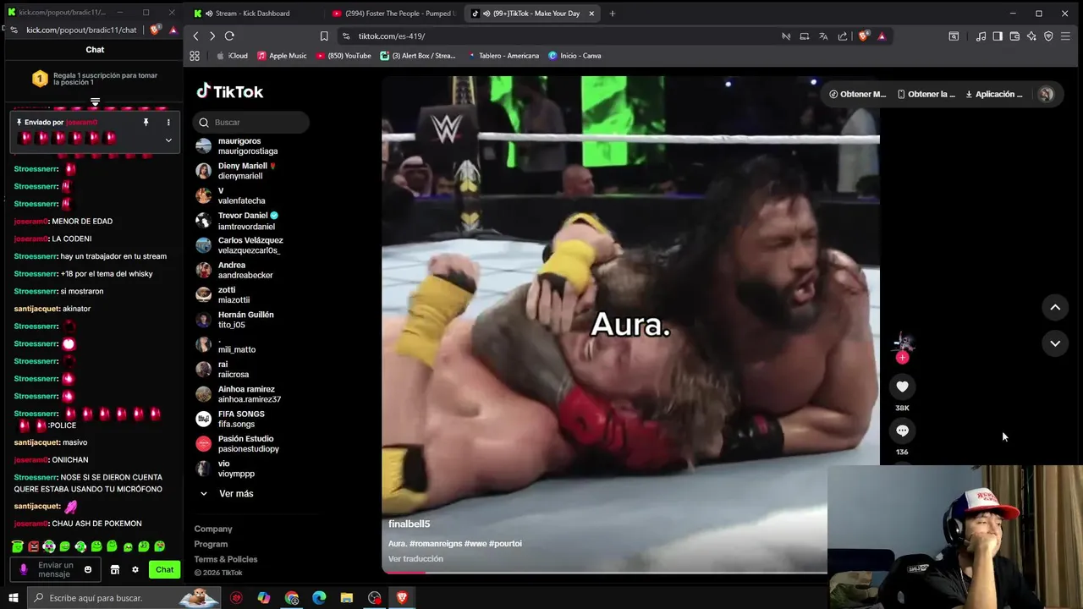
Task: Bookmark the current page
Action: (x=324, y=36)
